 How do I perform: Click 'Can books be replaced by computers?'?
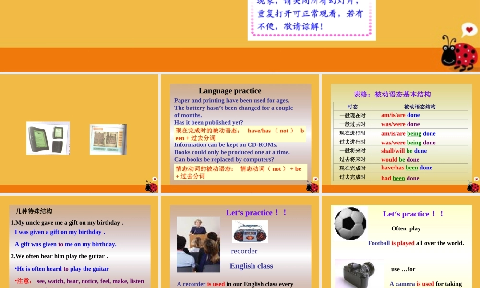(x=224, y=159)
